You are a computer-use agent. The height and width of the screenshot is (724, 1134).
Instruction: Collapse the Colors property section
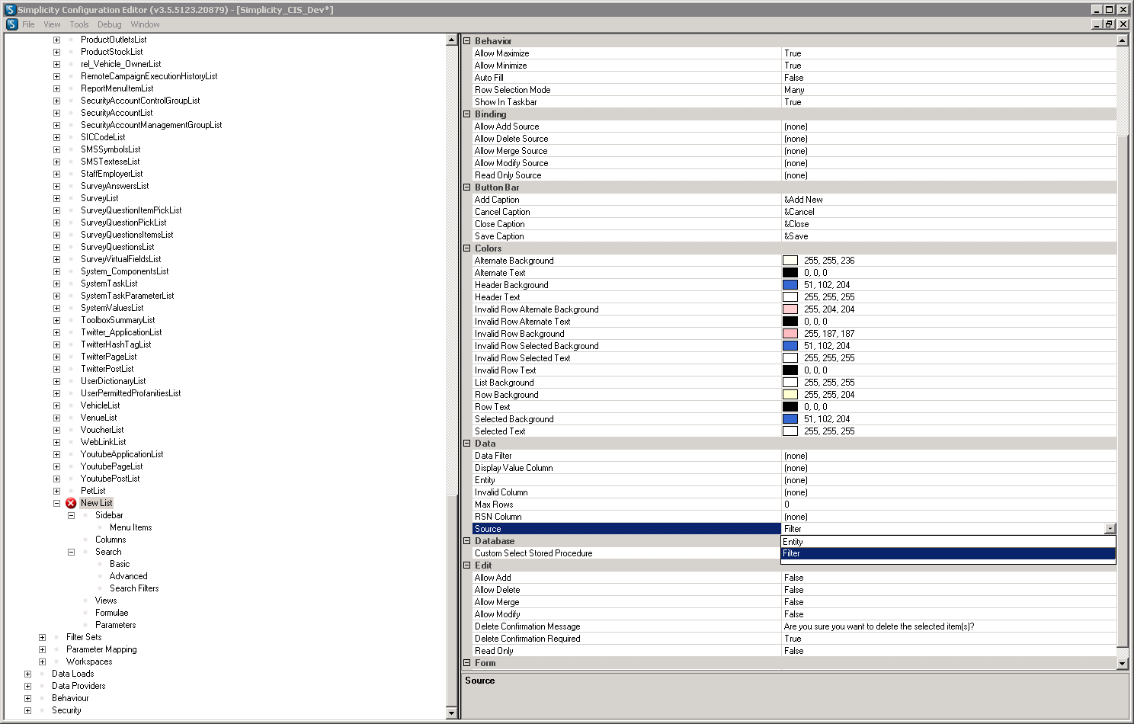click(467, 248)
